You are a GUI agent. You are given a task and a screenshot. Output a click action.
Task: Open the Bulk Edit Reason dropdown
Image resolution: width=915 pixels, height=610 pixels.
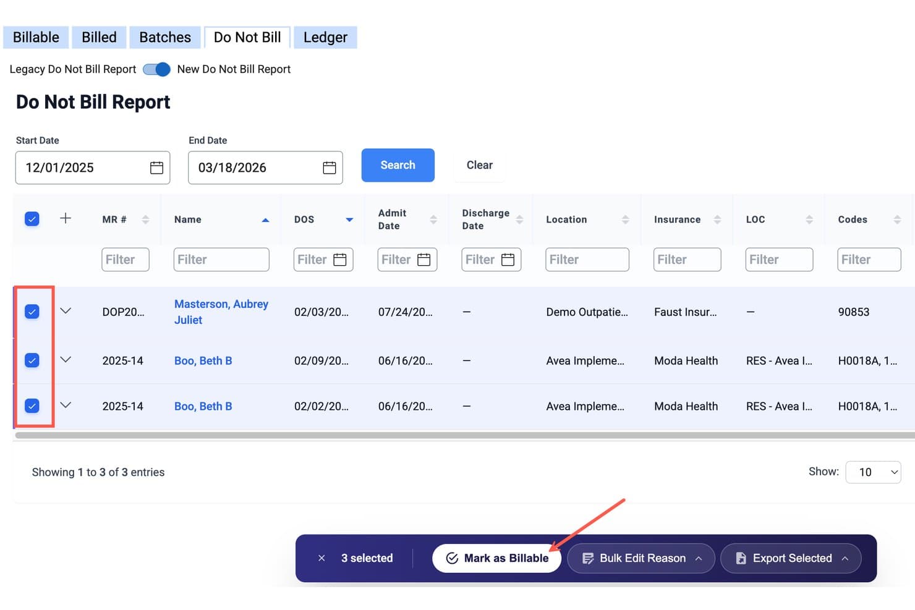tap(641, 558)
